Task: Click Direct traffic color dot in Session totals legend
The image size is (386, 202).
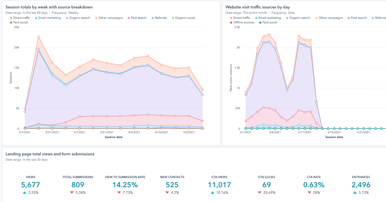Action: [11, 18]
